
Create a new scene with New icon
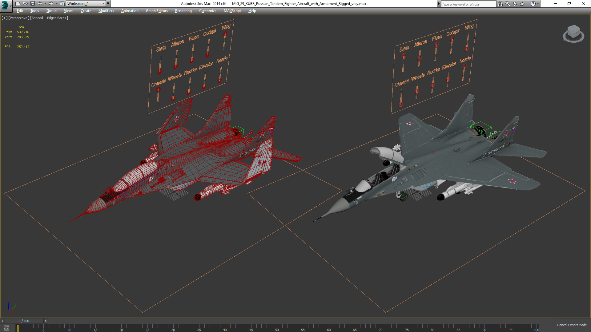(x=18, y=4)
